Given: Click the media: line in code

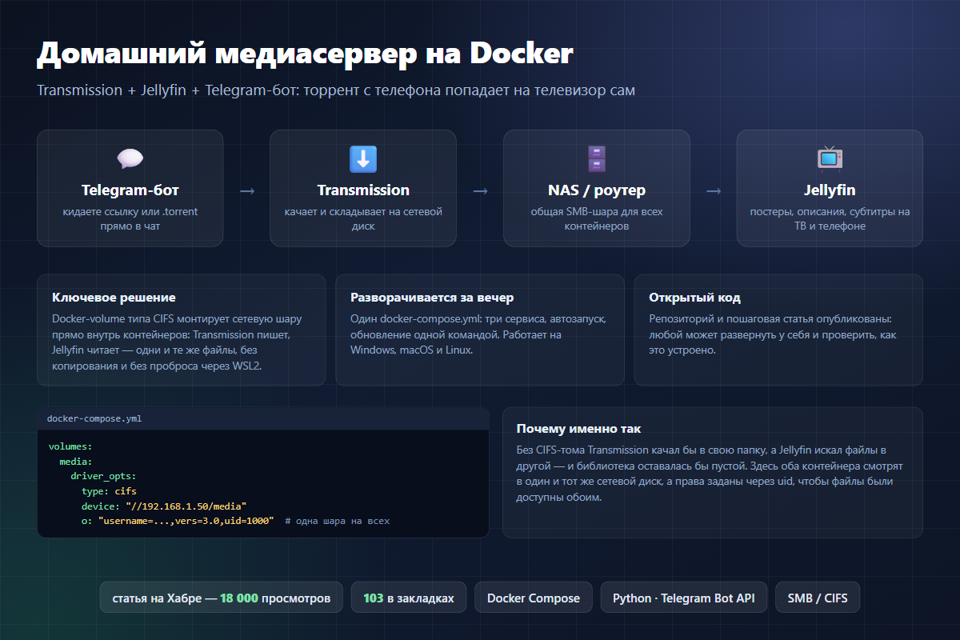Looking at the screenshot, I should [76, 461].
